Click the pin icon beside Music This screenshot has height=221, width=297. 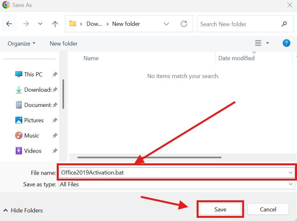55,136
